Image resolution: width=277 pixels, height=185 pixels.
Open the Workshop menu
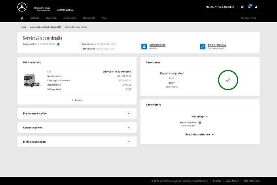[51, 18]
